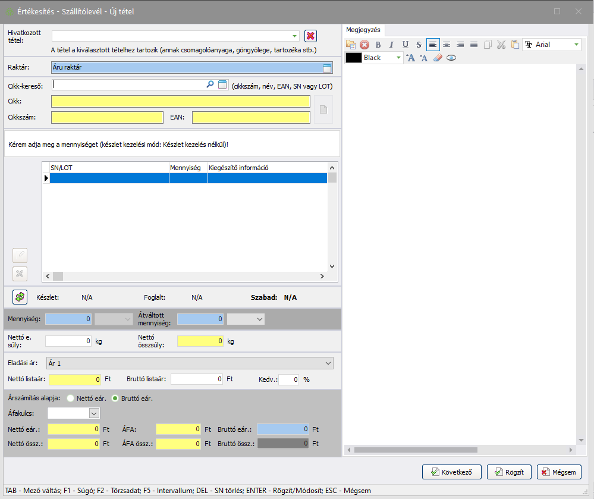Clear referenced item with red X button

(x=310, y=36)
